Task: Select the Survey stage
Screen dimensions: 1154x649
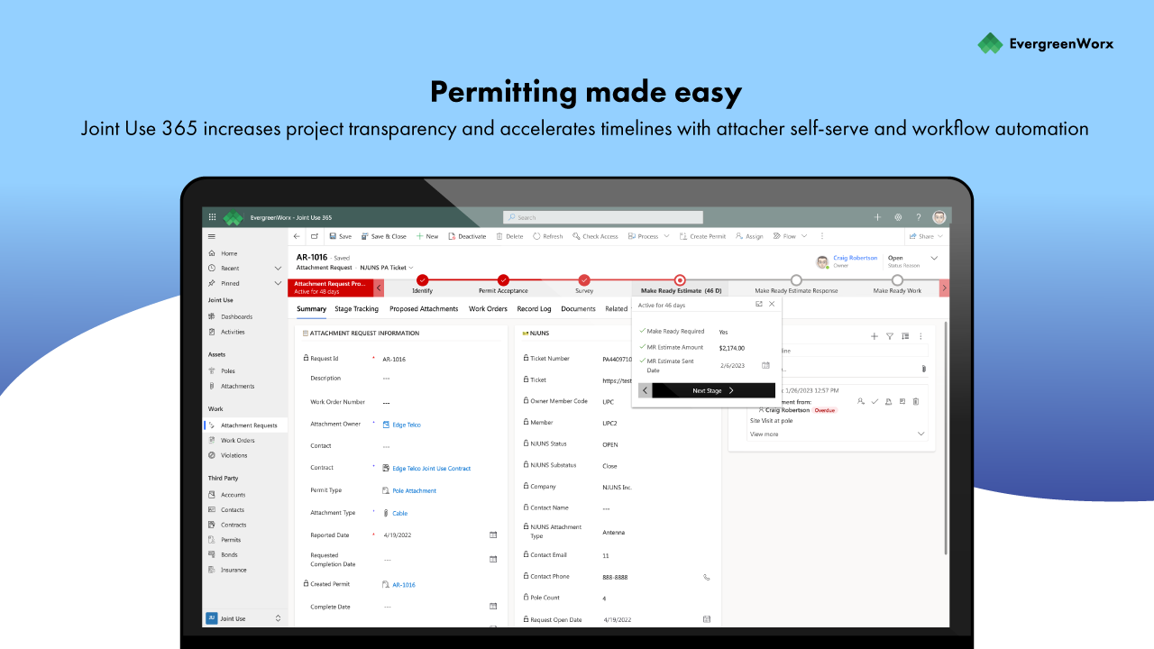Action: coord(584,280)
